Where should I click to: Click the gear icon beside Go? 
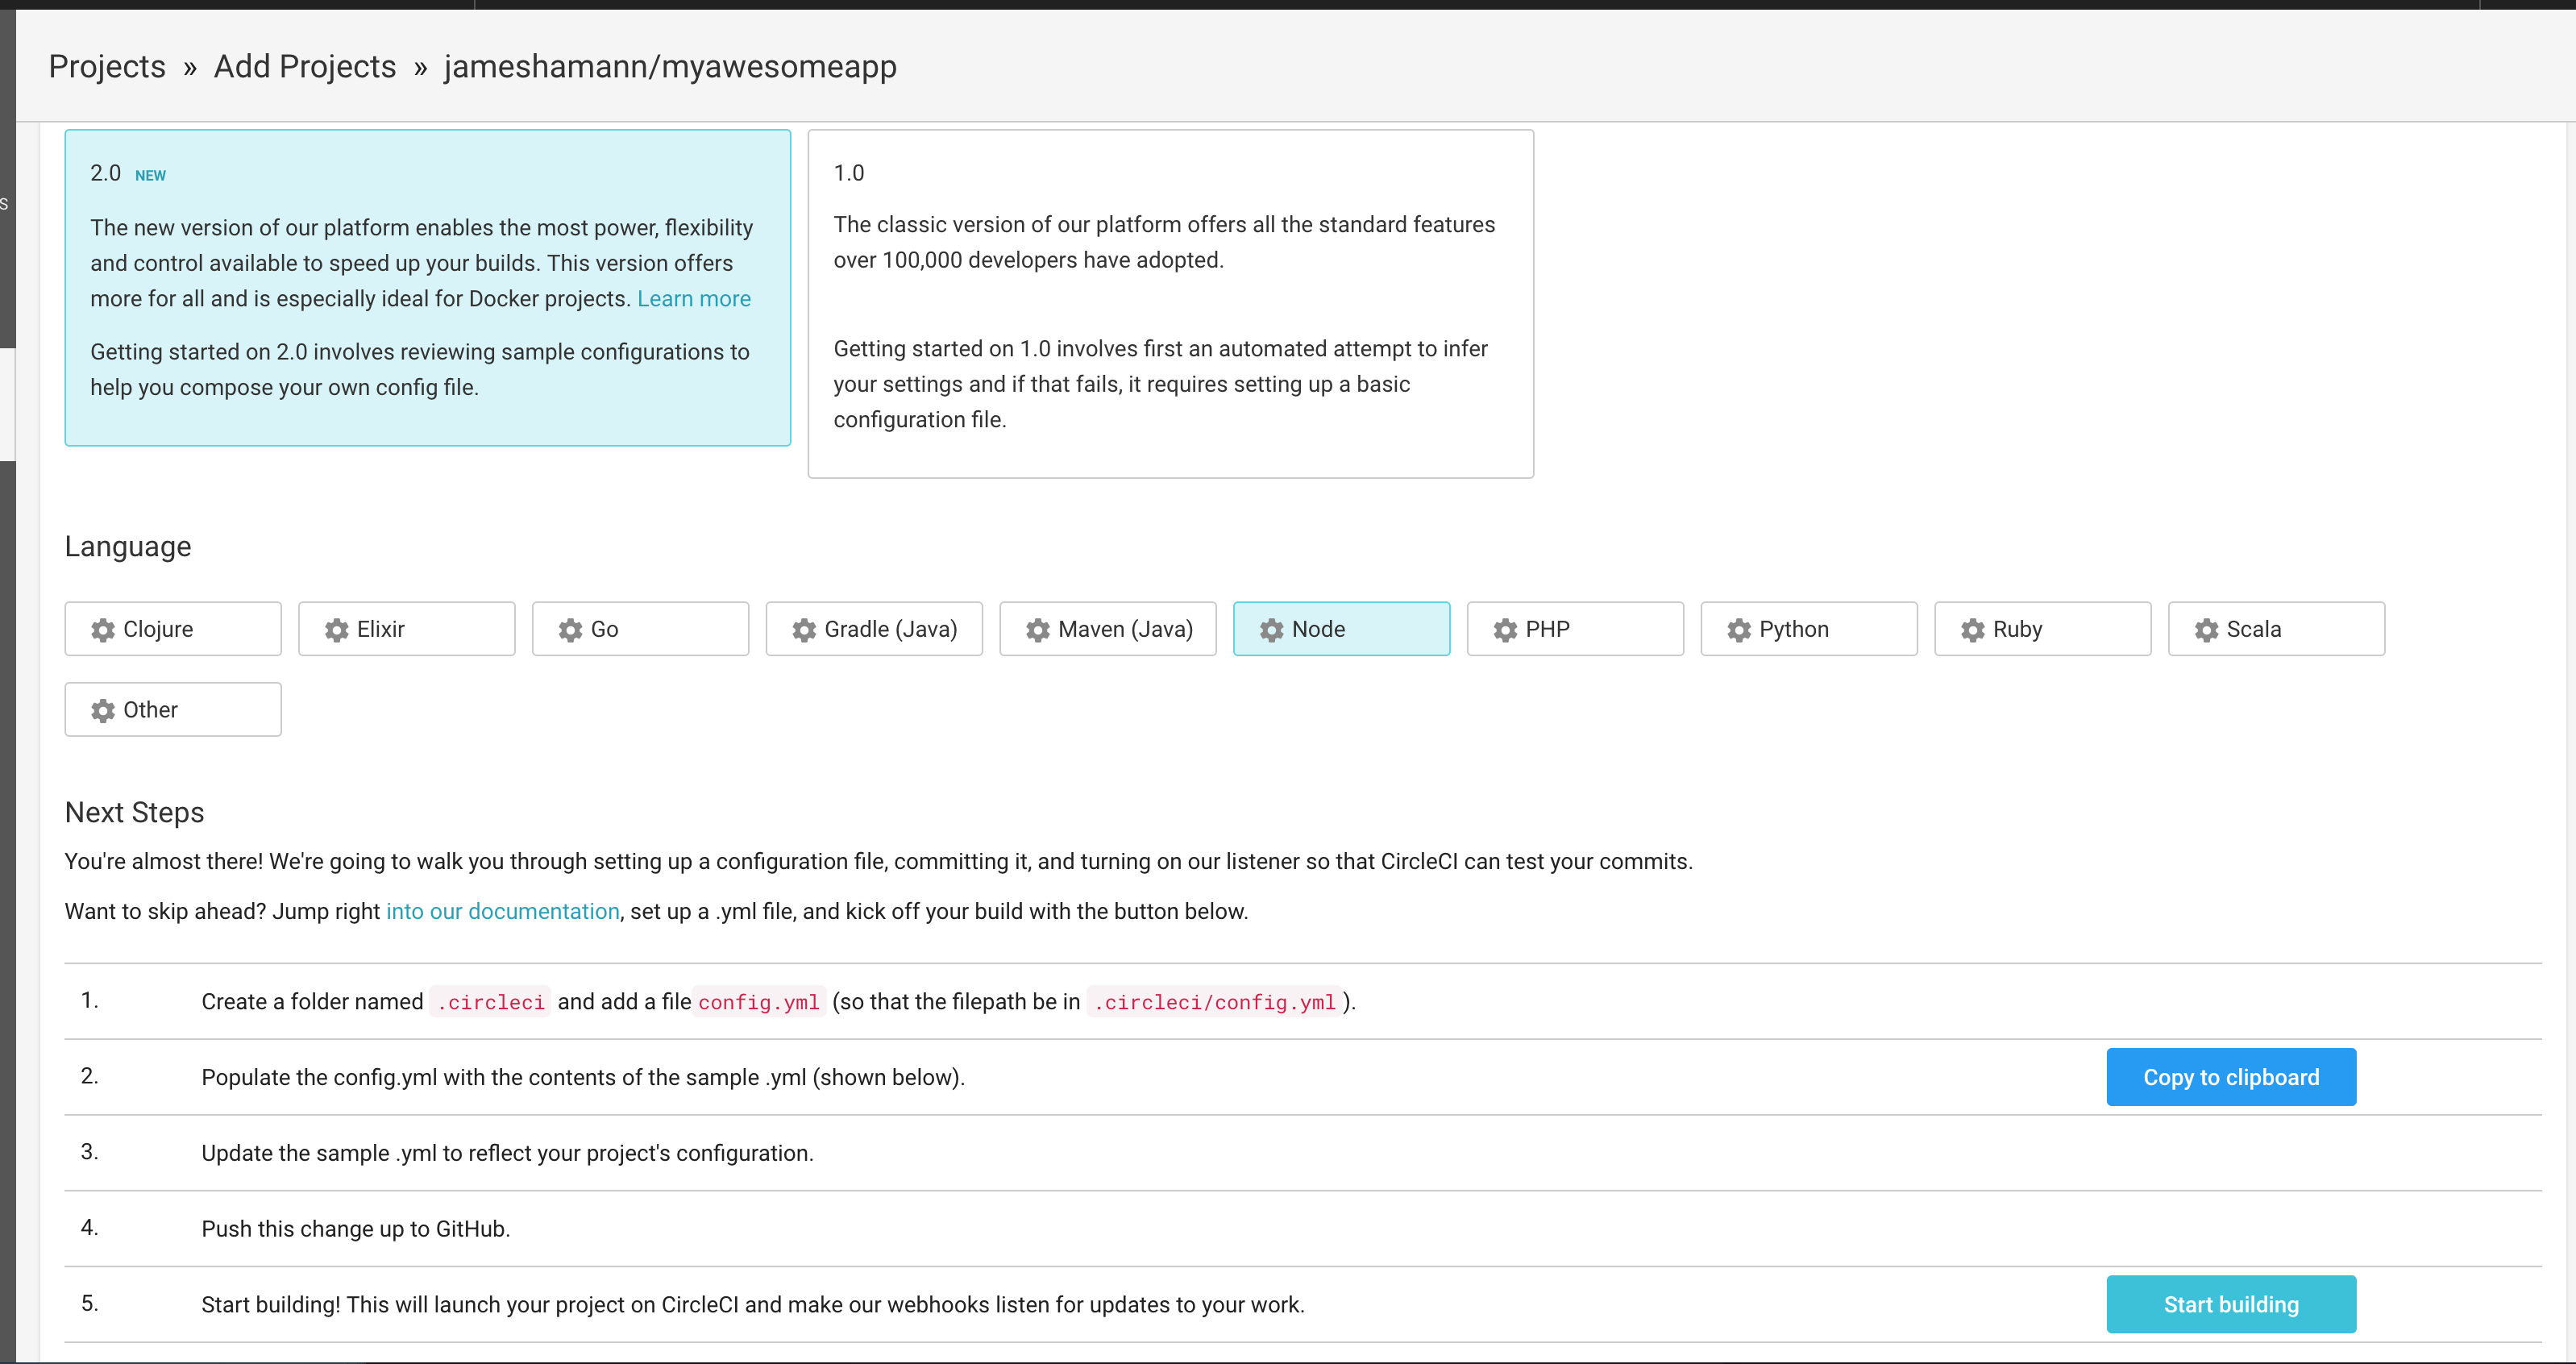[x=571, y=629]
